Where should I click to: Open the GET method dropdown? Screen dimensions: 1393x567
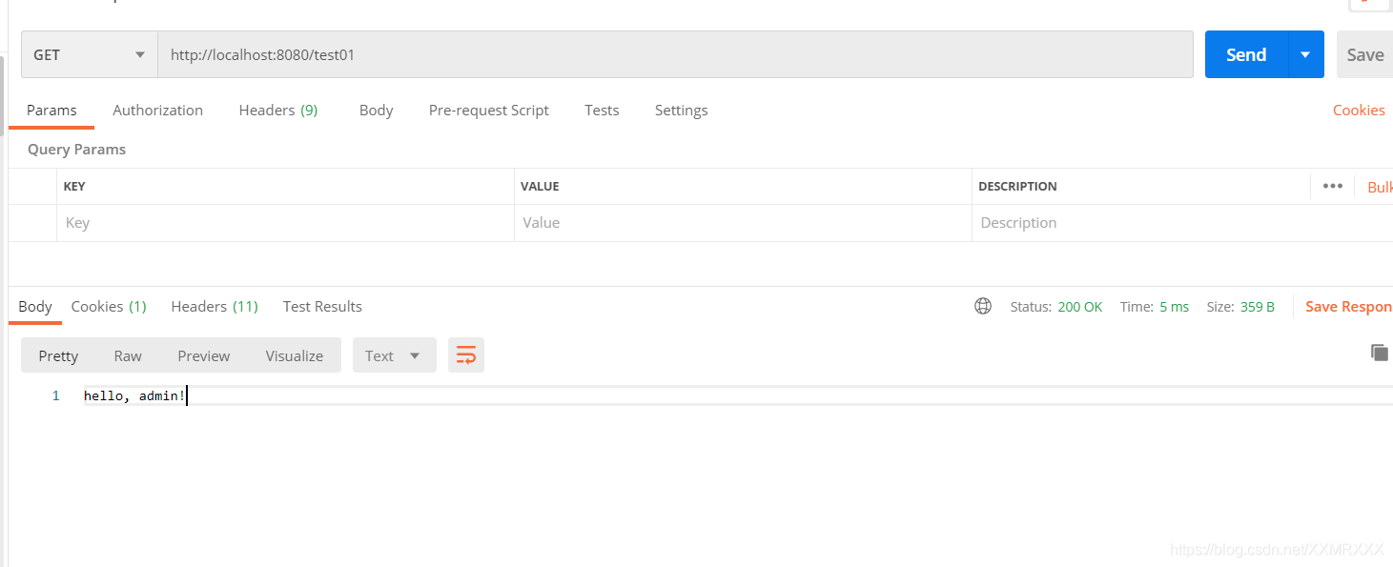coord(90,54)
